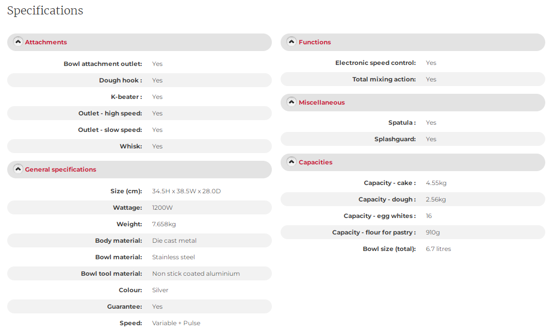Click the Specifications page heading

pos(45,10)
